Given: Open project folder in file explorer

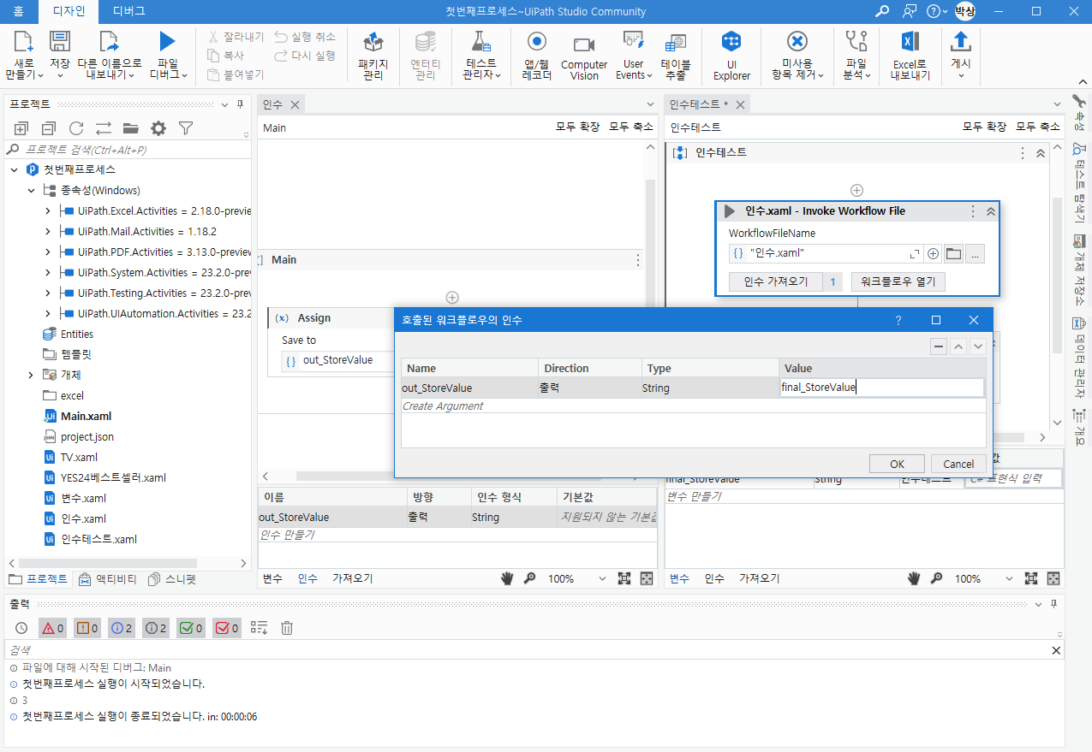Looking at the screenshot, I should tap(131, 128).
